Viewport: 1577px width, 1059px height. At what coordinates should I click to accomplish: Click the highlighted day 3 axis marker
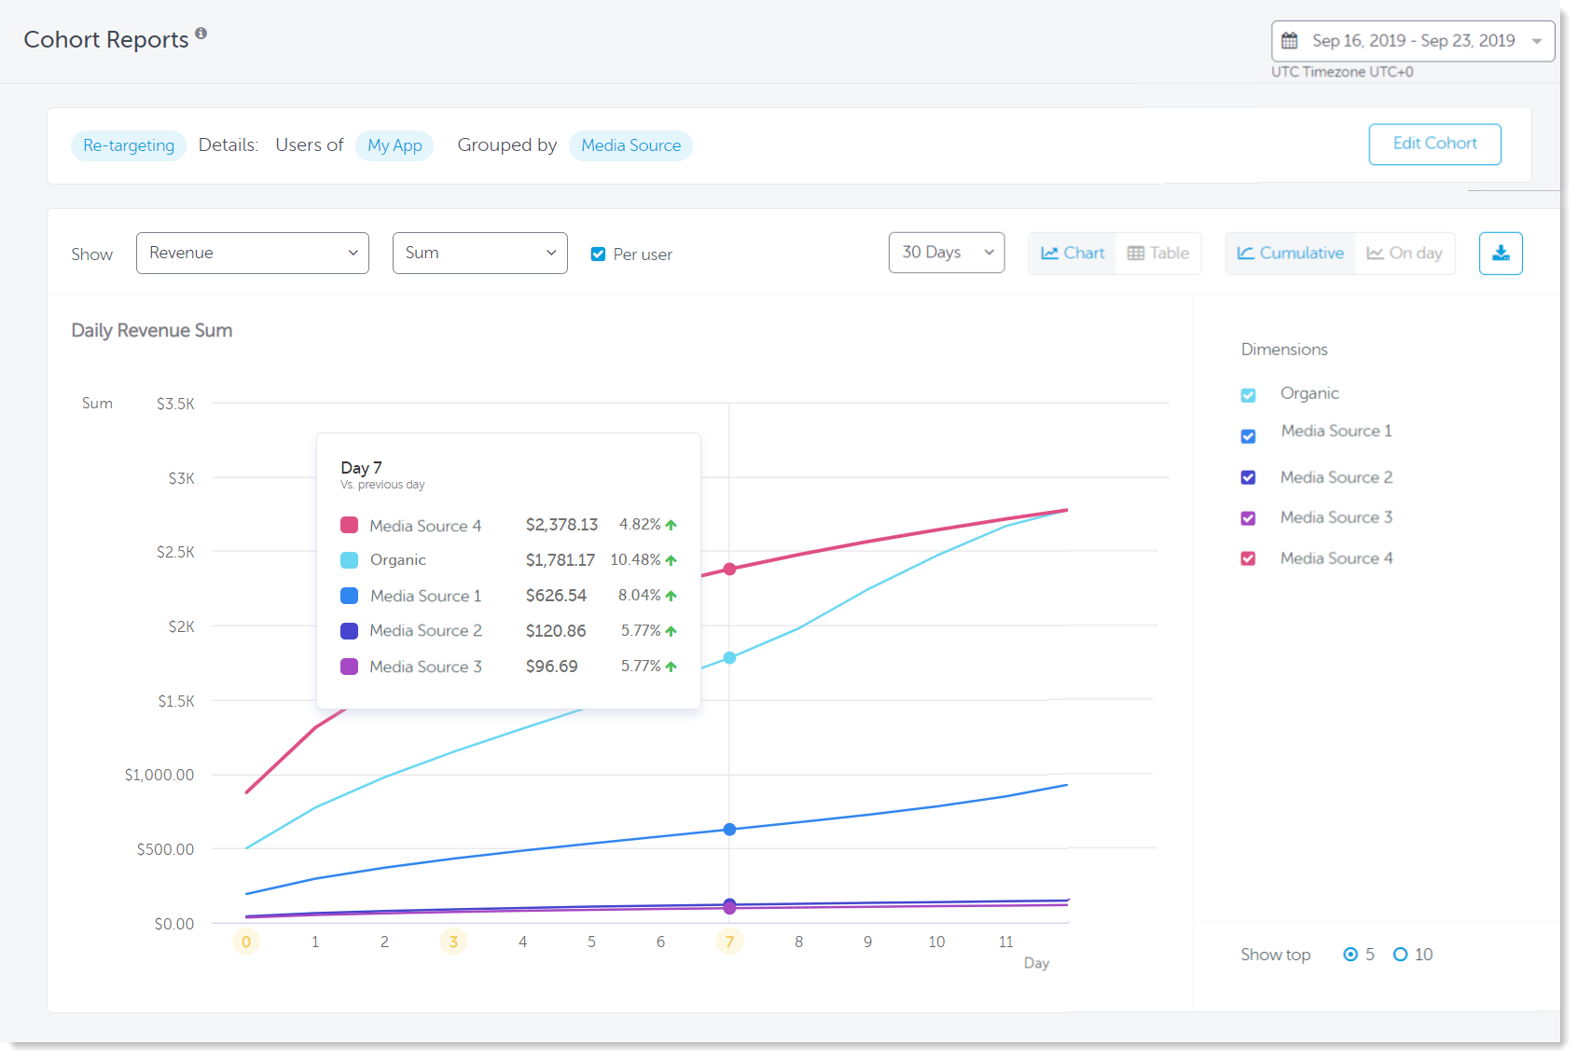(x=453, y=942)
